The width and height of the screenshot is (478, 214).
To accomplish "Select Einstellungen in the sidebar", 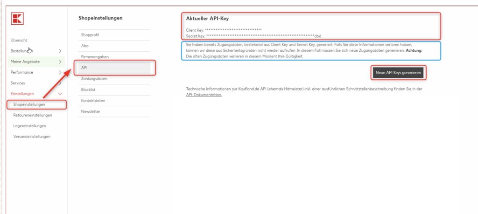I will coord(22,94).
